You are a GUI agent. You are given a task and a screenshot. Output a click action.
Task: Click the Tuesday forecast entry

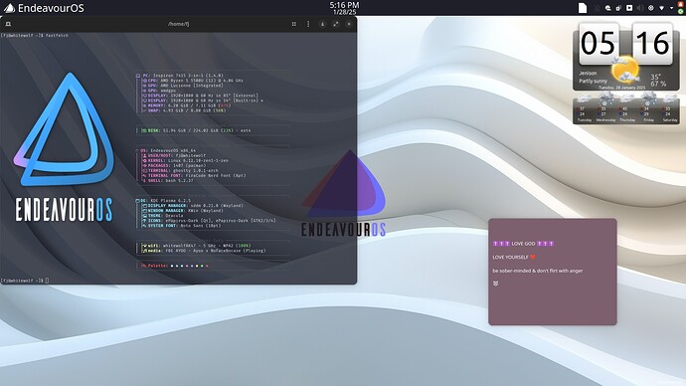584,108
